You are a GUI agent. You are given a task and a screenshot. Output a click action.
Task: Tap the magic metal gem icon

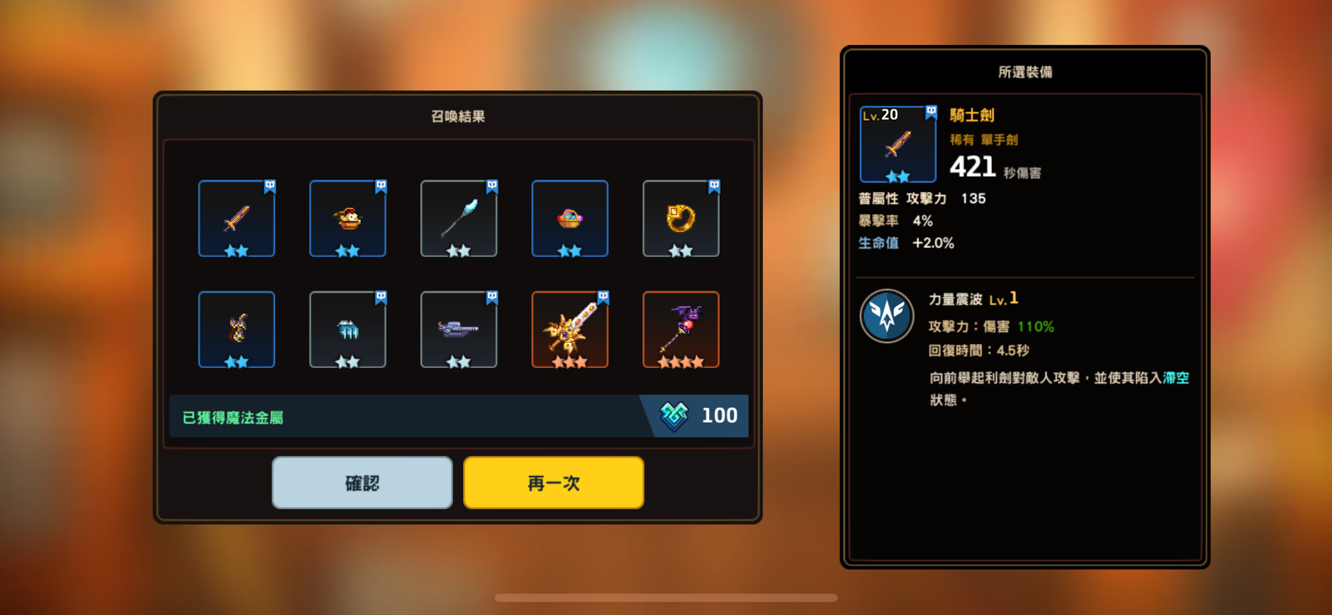point(674,416)
